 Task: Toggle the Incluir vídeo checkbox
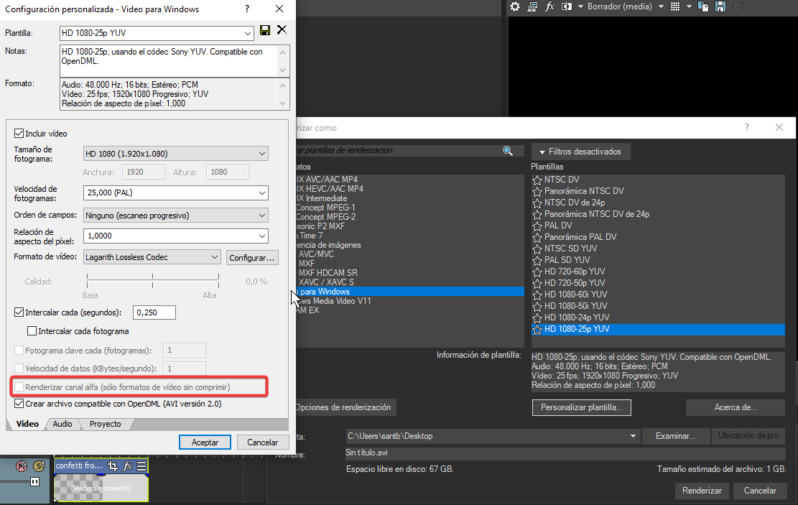click(x=19, y=134)
